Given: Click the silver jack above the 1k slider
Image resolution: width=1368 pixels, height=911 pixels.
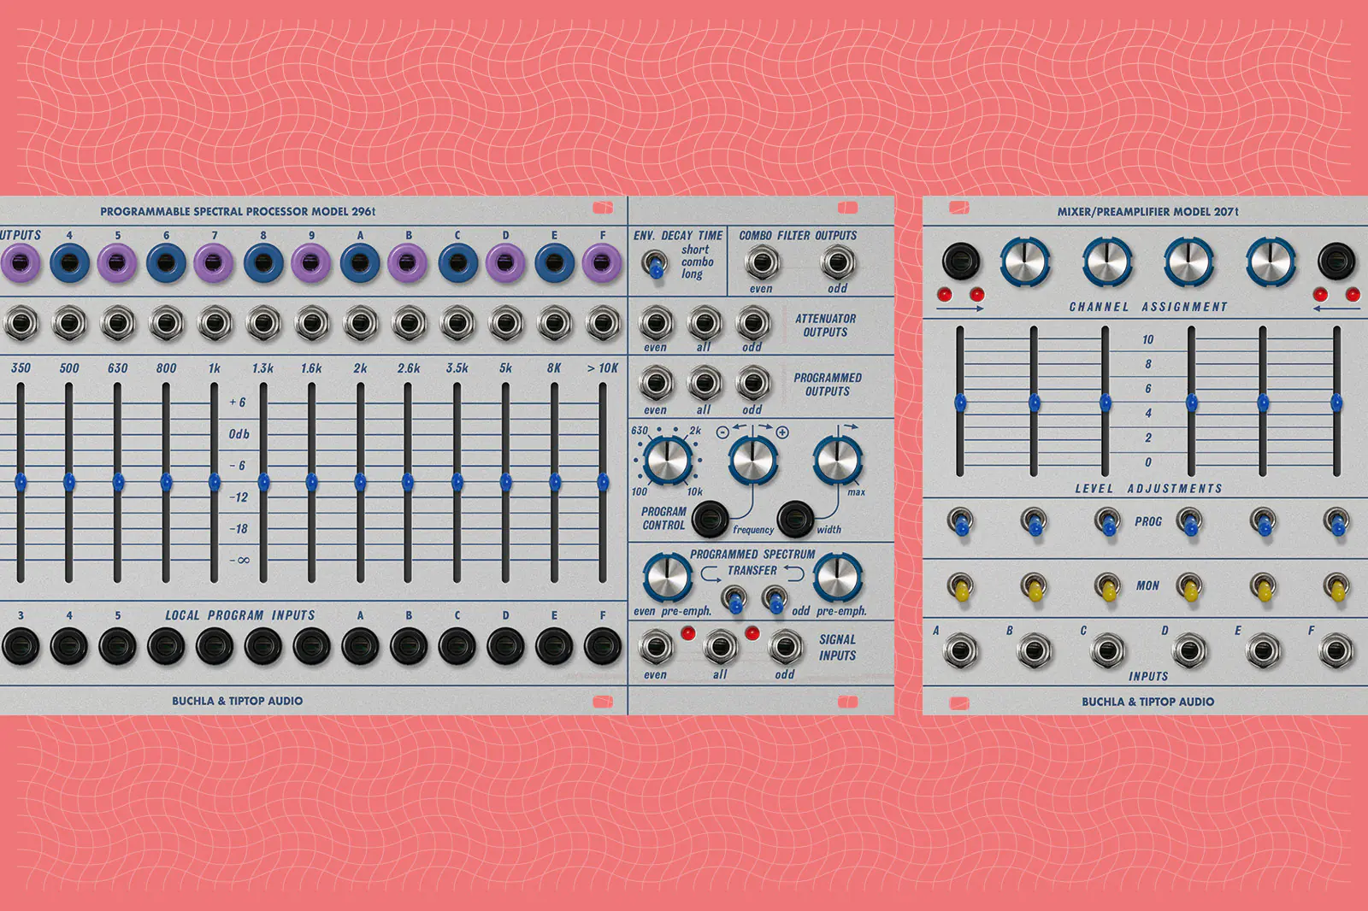Looking at the screenshot, I should point(215,324).
